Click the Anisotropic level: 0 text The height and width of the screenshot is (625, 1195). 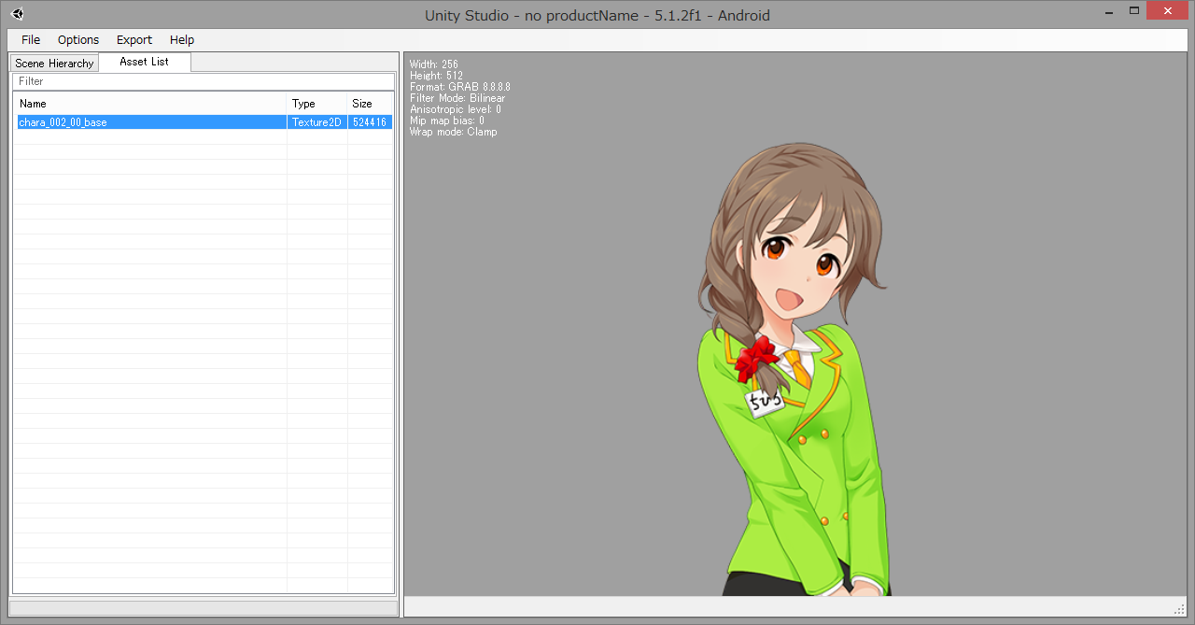(455, 109)
